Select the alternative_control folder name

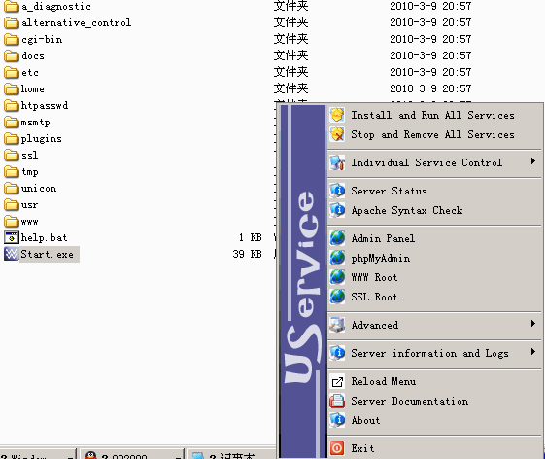pos(76,22)
